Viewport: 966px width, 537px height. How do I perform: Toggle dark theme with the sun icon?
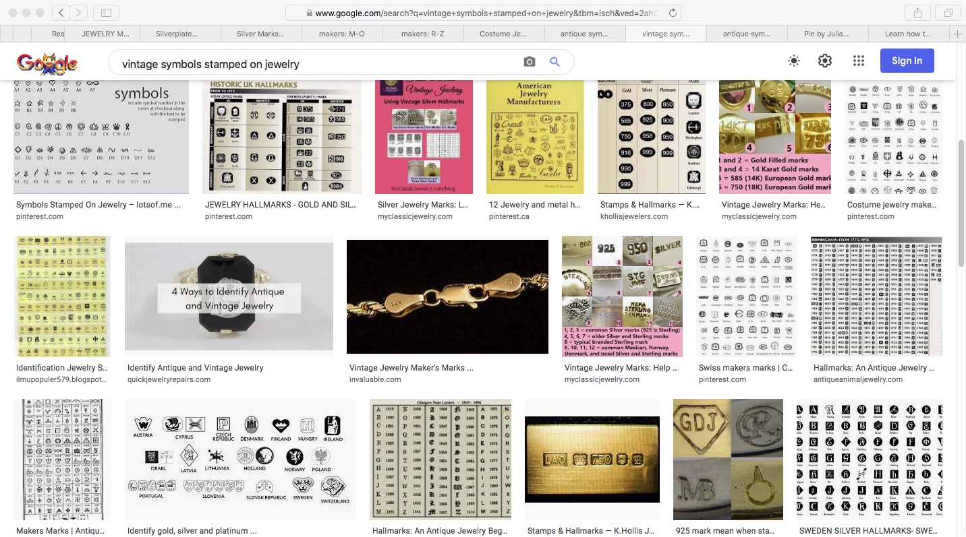pos(794,61)
